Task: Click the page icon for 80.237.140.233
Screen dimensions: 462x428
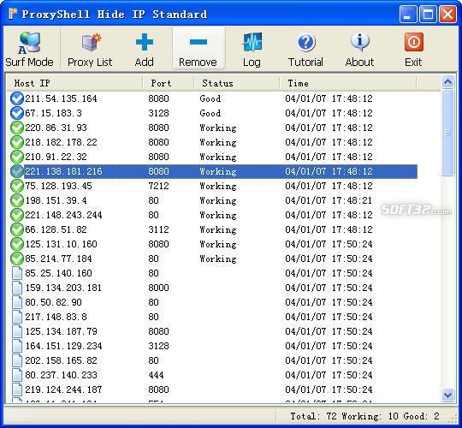Action: click(17, 375)
